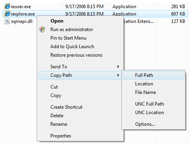Viewport: 189px width, 144px height.
Task: Expand the Send To submenu arrow
Action: pos(118,67)
